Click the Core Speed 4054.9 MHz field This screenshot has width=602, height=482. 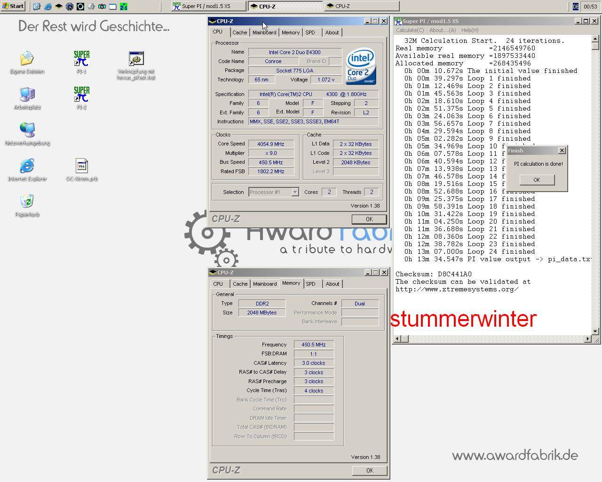click(271, 144)
